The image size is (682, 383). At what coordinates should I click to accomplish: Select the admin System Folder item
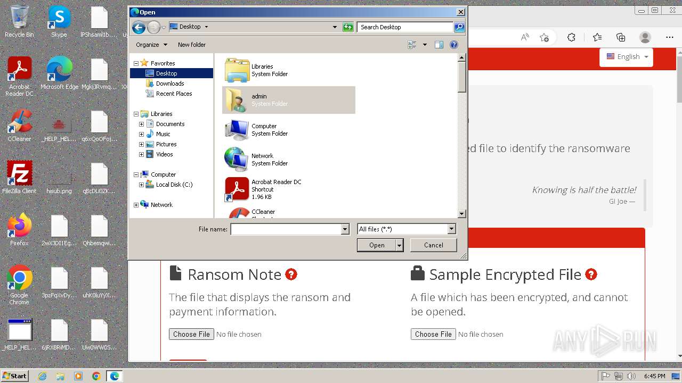coord(289,100)
